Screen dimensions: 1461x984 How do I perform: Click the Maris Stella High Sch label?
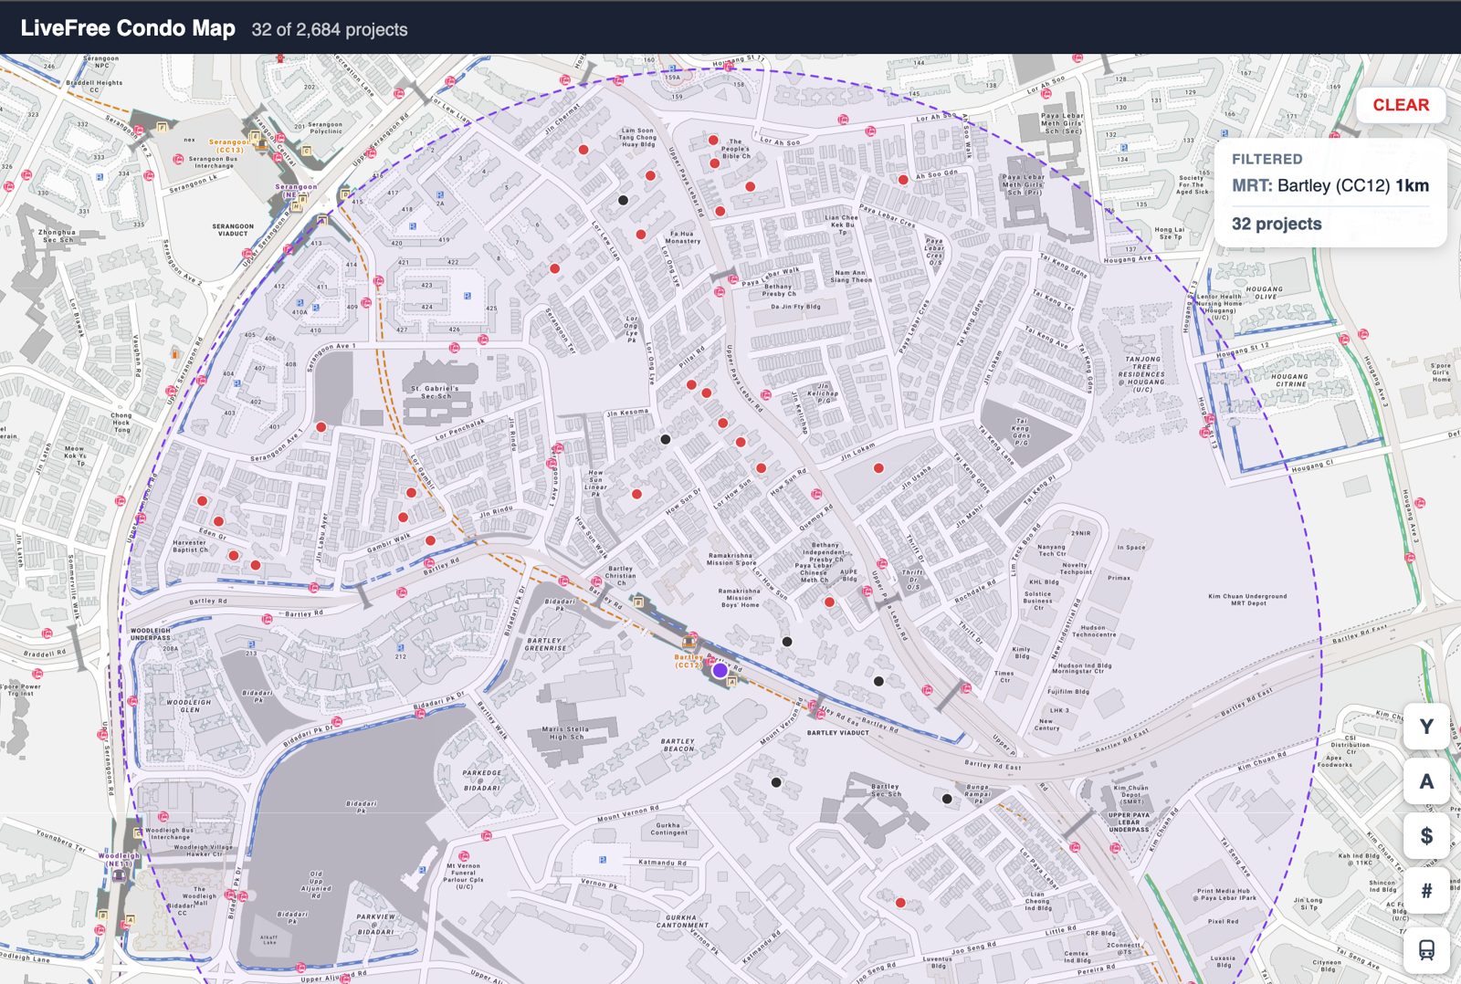click(565, 733)
